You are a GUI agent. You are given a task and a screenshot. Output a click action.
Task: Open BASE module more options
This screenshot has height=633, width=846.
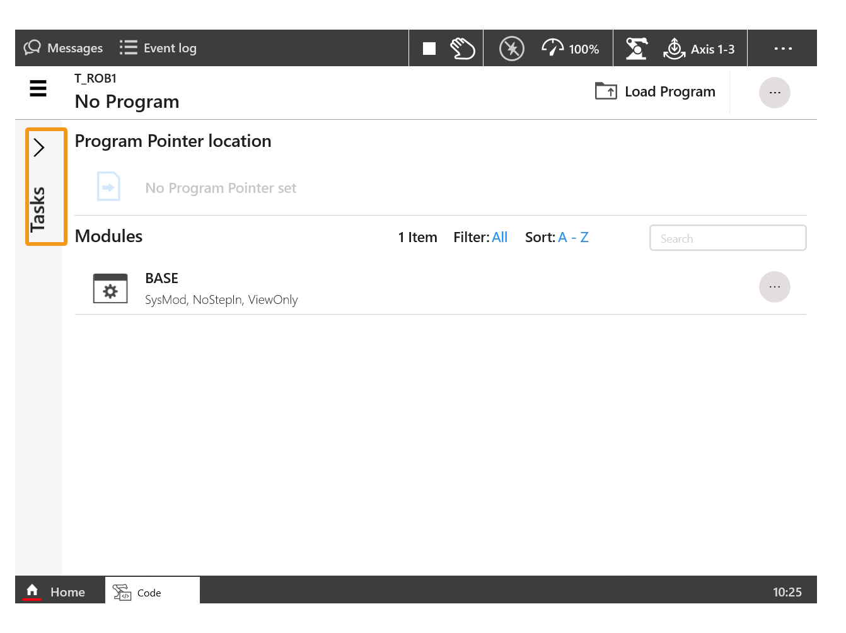pos(774,287)
